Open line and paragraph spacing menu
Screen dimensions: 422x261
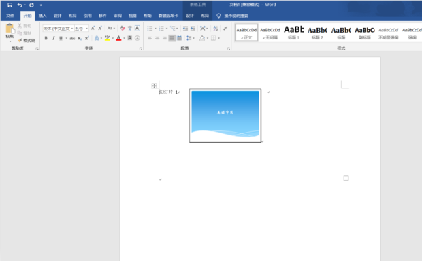(191, 38)
